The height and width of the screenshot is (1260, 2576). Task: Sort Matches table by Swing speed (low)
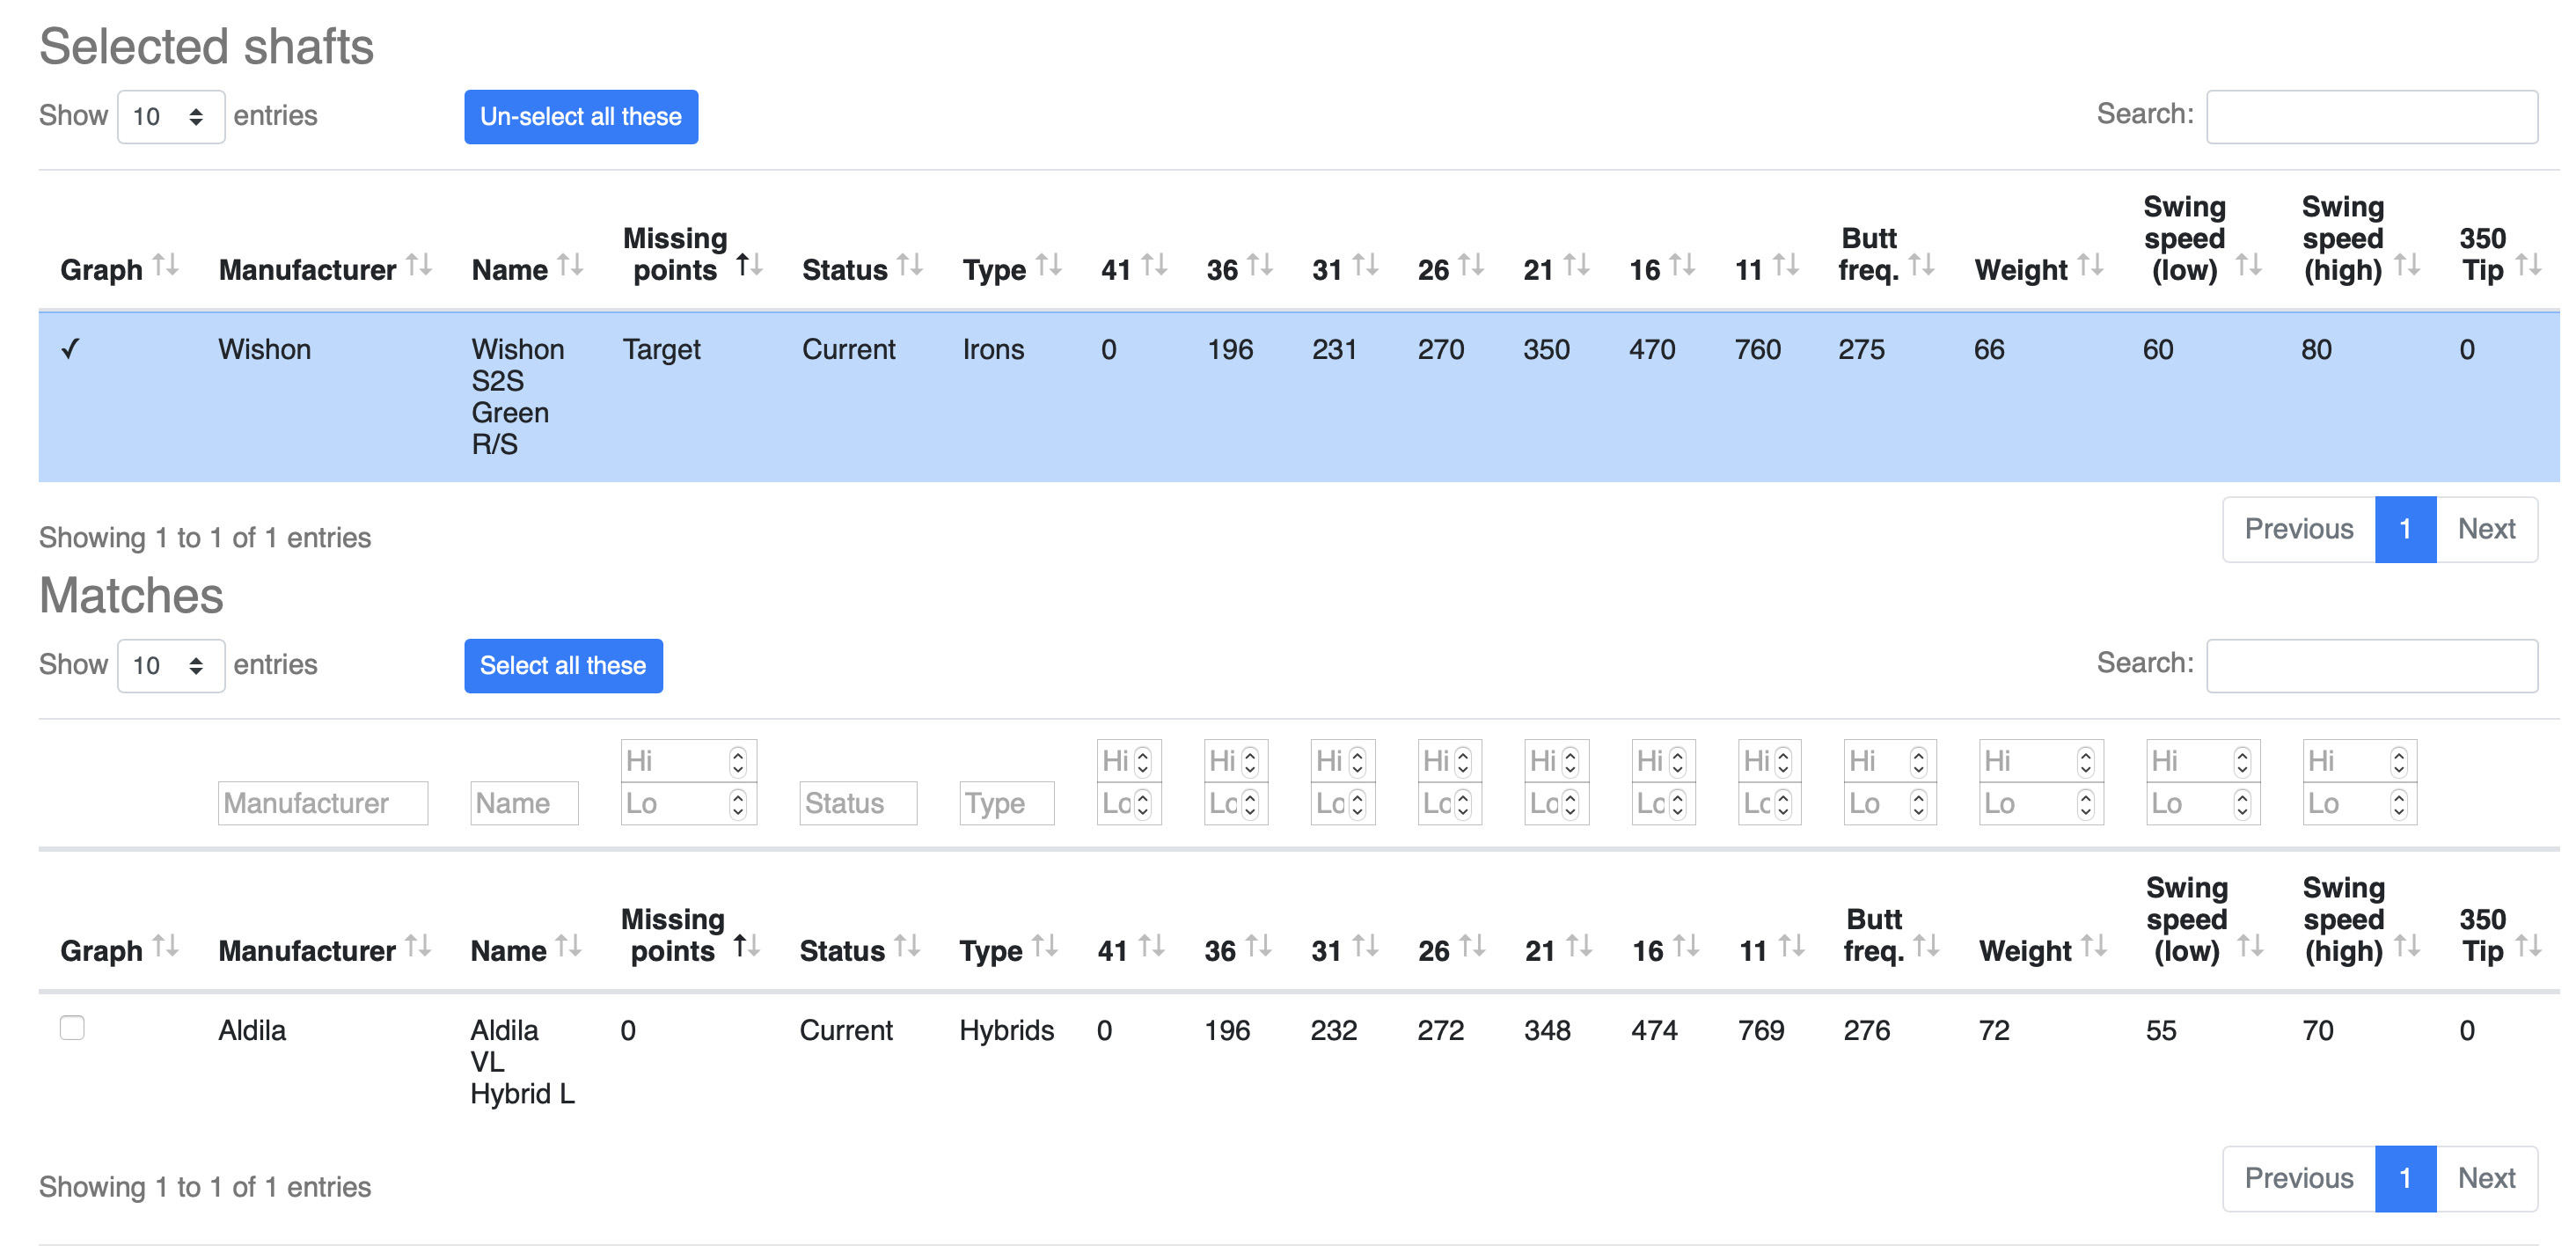pyautogui.click(x=2250, y=947)
